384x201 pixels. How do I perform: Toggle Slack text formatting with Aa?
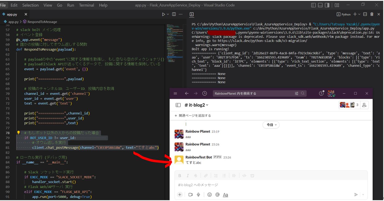225,195
